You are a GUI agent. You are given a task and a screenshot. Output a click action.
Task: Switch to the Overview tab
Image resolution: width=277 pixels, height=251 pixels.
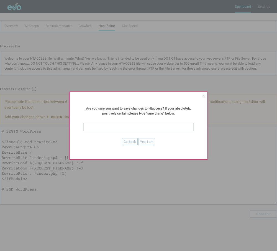11,26
